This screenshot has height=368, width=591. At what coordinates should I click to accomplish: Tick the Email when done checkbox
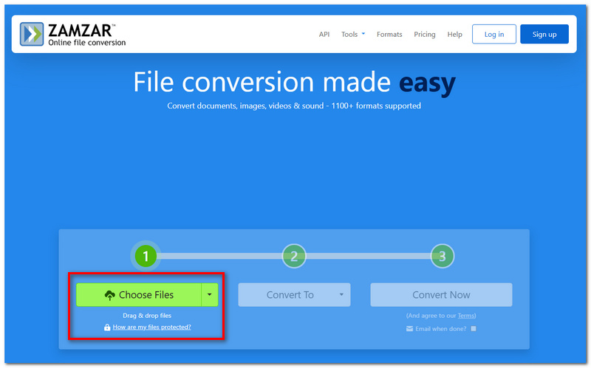pos(474,328)
